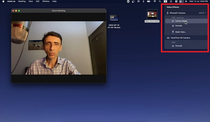Enable Centre Stage for iPhone camera
Screen dimensions: 210x122
pyautogui.click(x=181, y=21)
